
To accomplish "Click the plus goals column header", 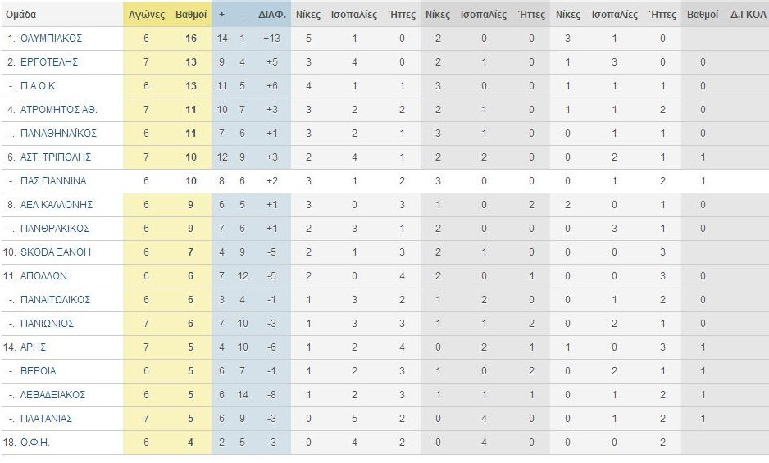I will pyautogui.click(x=221, y=15).
